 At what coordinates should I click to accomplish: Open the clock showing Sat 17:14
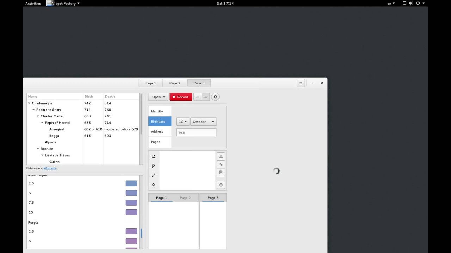point(225,3)
